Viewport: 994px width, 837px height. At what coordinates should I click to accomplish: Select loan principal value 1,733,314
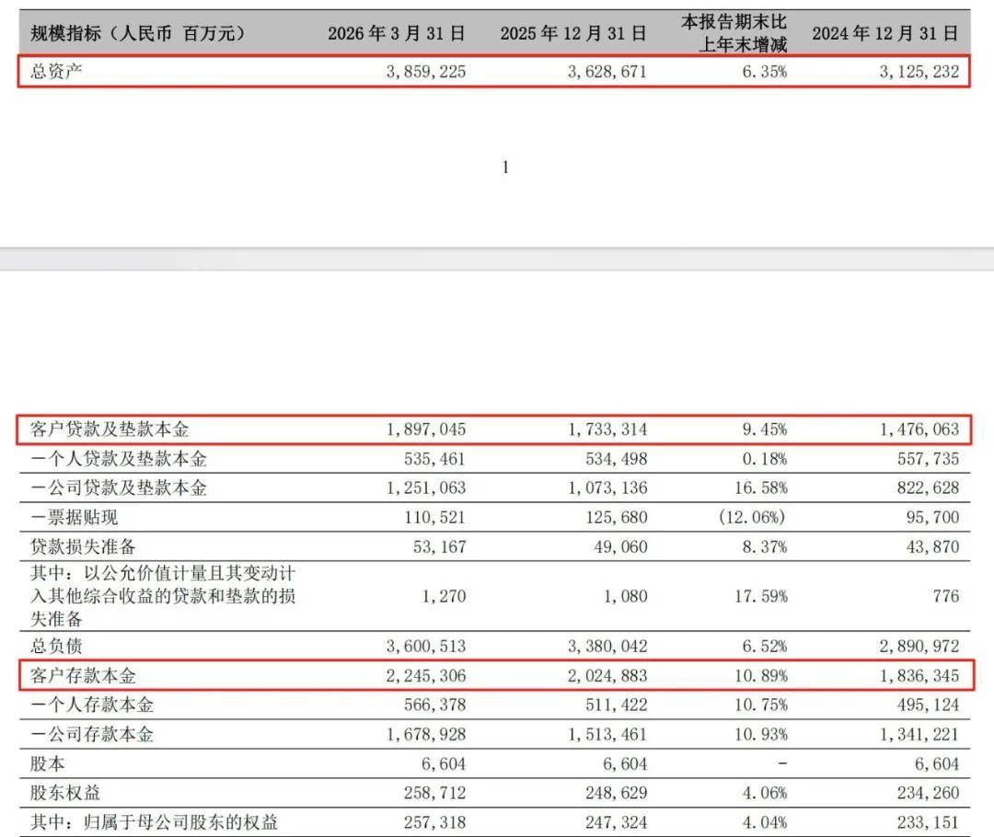tap(607, 430)
